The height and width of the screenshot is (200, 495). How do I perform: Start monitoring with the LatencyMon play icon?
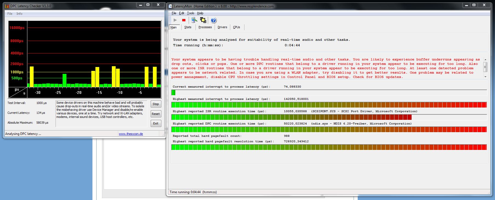(175, 20)
